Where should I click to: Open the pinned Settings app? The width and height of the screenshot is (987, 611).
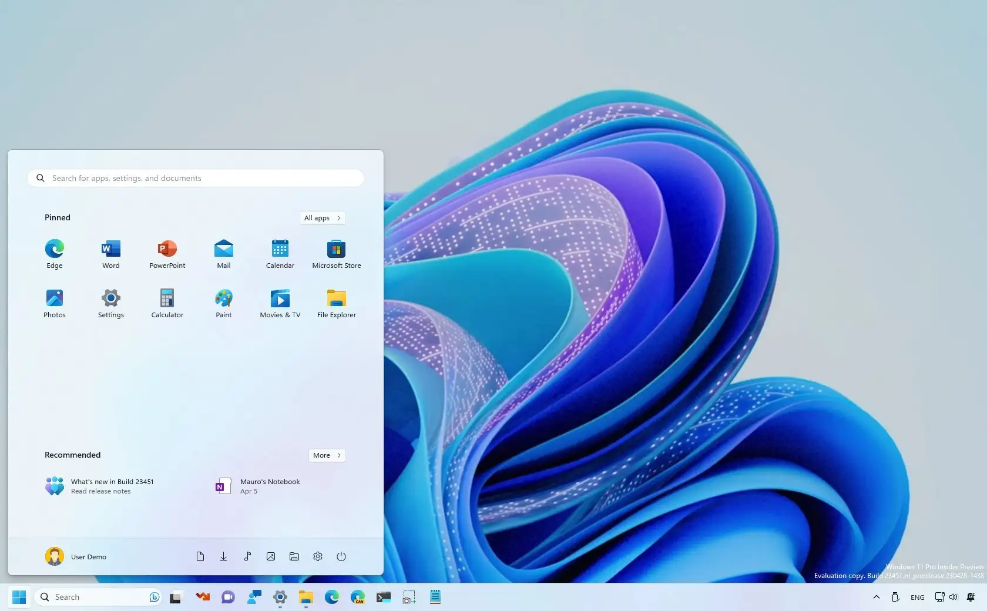pos(111,303)
